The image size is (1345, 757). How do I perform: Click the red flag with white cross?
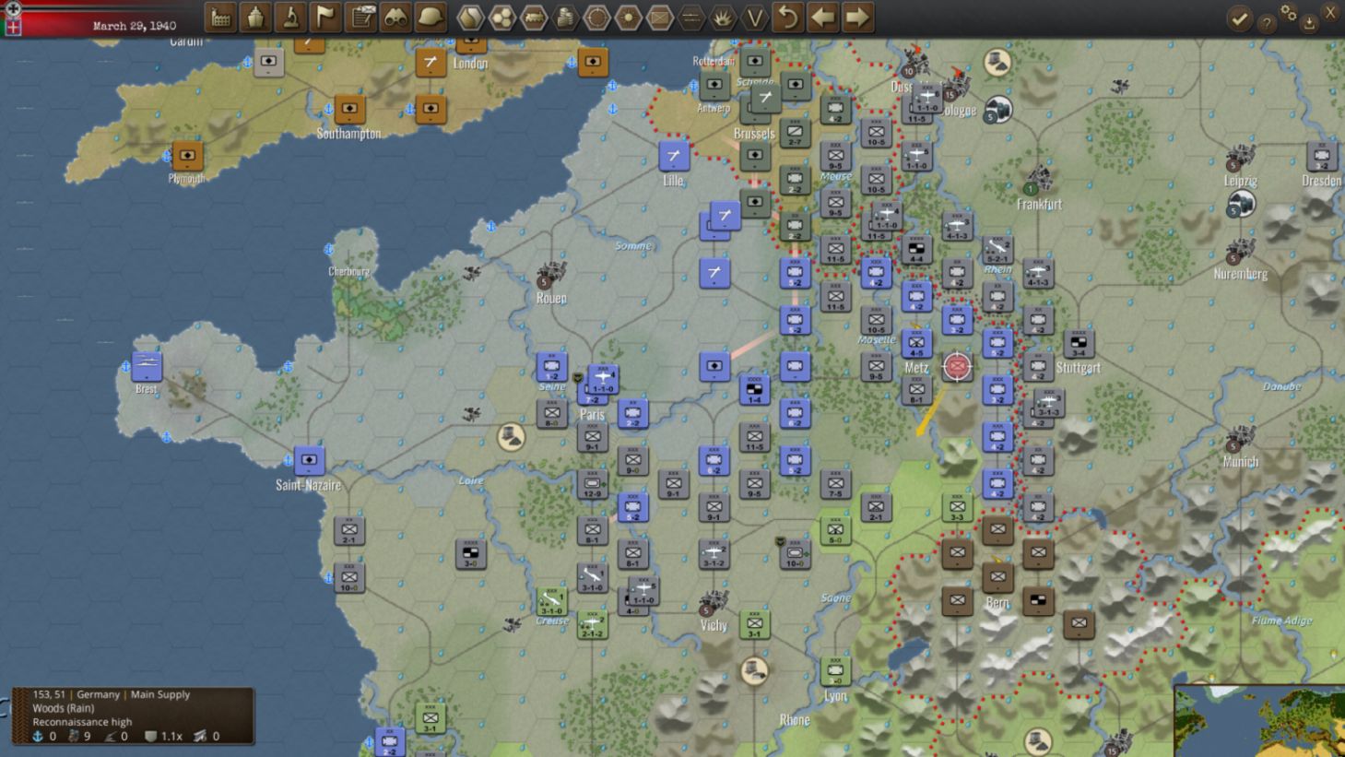[13, 27]
